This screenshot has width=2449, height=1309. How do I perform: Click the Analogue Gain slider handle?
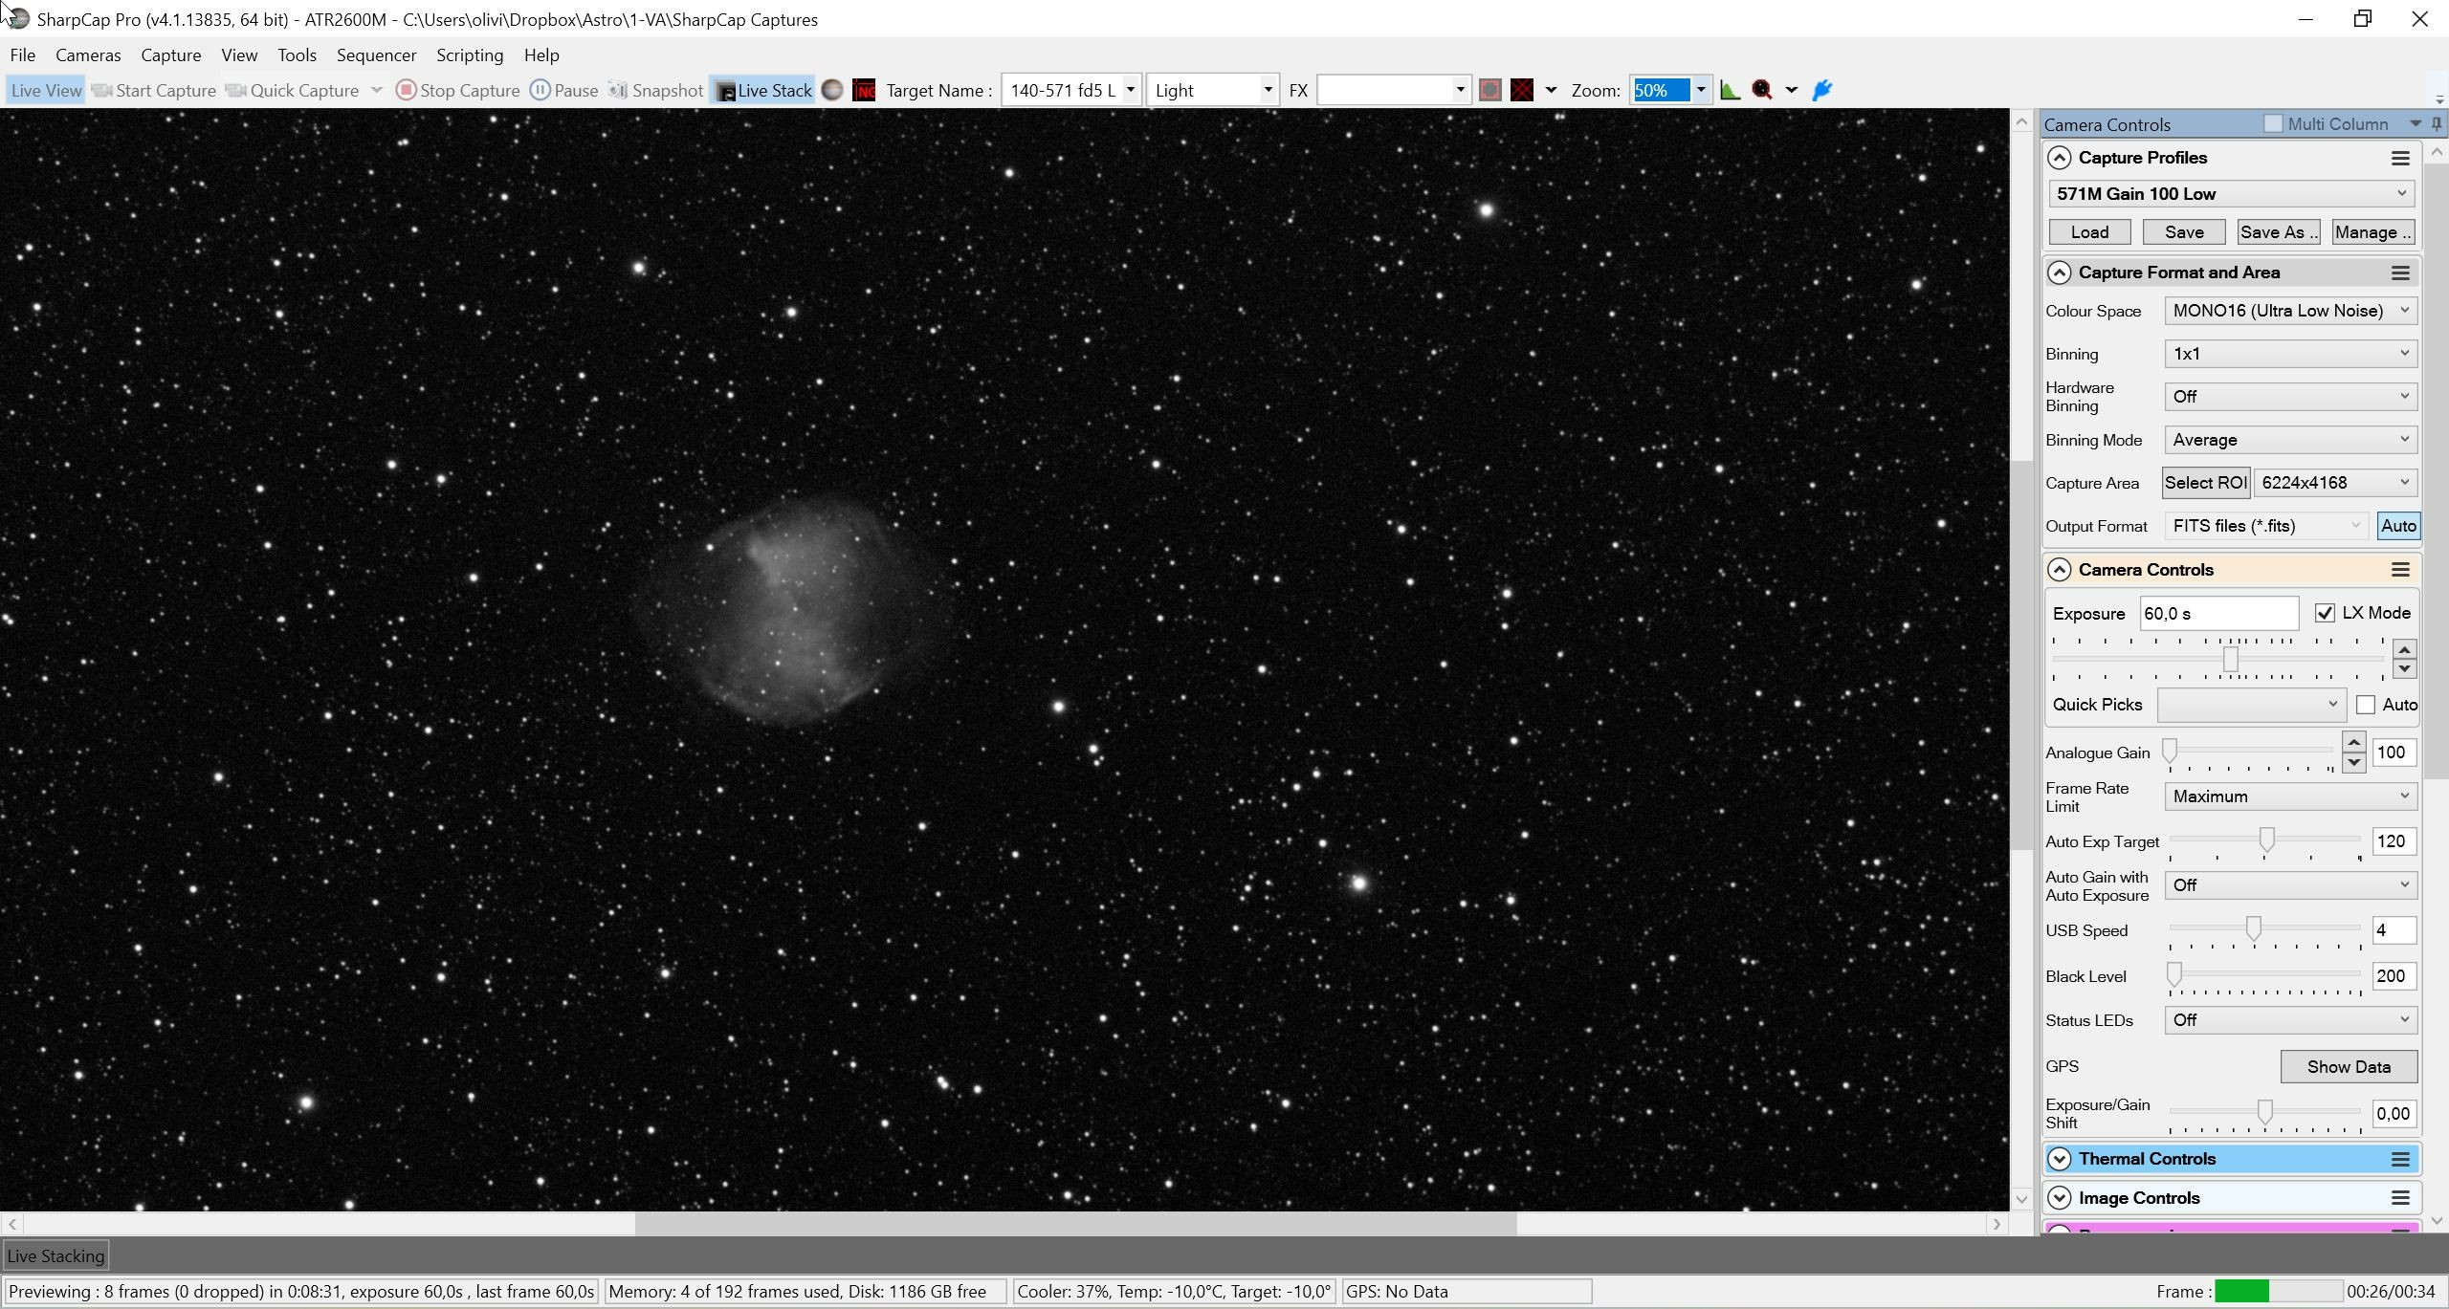tap(2171, 751)
